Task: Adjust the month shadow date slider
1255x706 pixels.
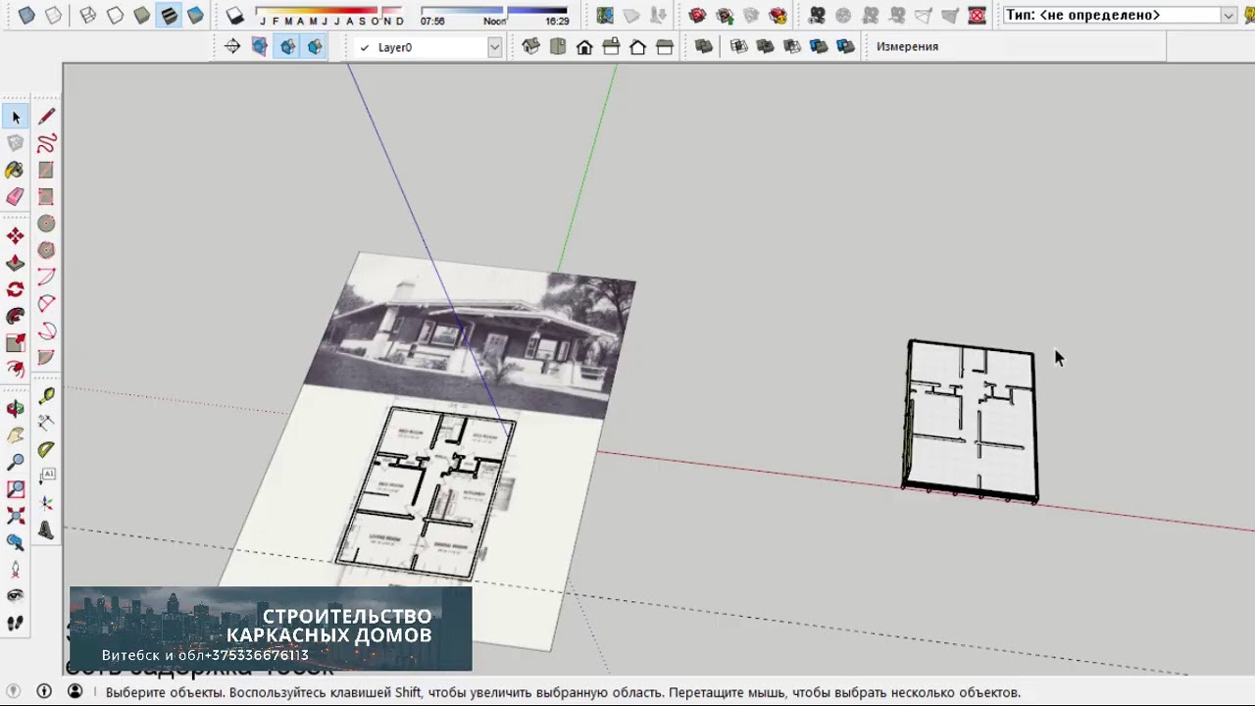Action: tap(329, 14)
